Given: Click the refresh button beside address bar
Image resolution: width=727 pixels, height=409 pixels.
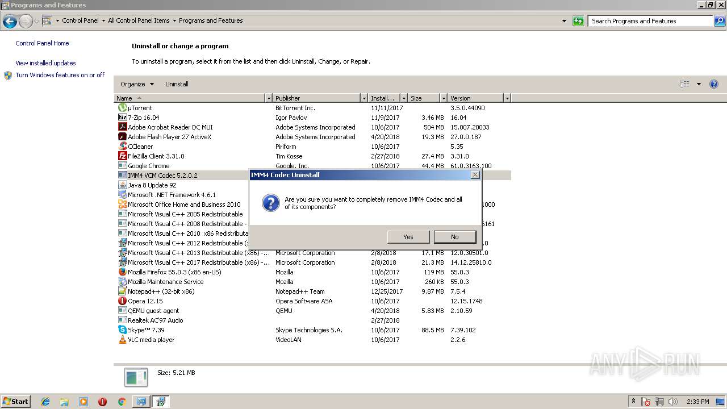Looking at the screenshot, I should pyautogui.click(x=578, y=21).
